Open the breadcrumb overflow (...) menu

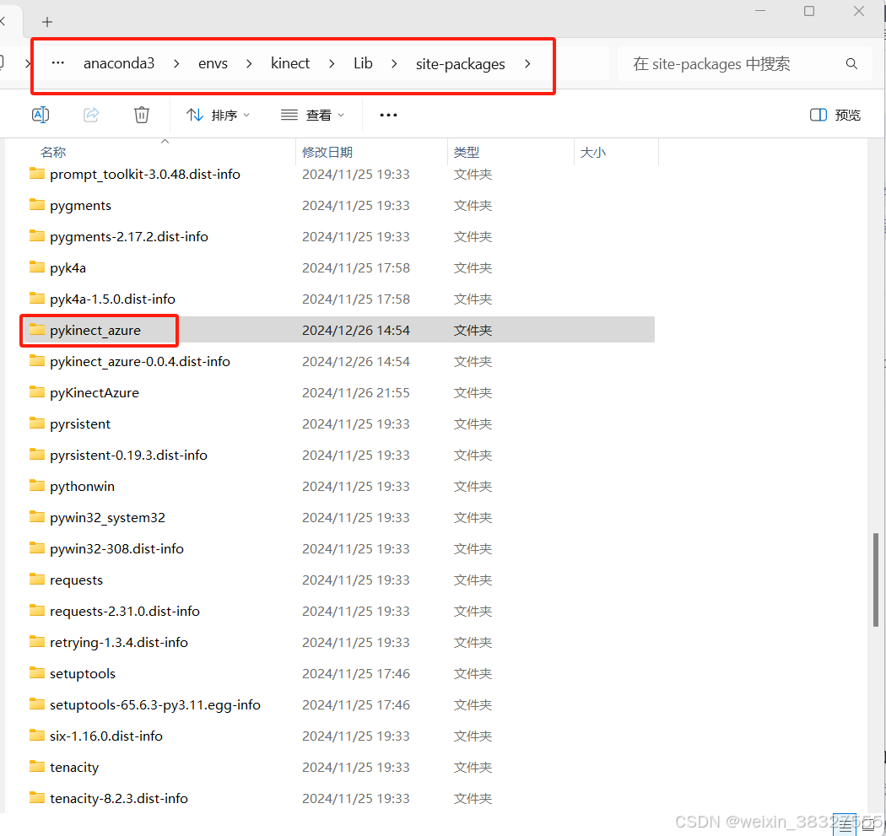pos(57,63)
